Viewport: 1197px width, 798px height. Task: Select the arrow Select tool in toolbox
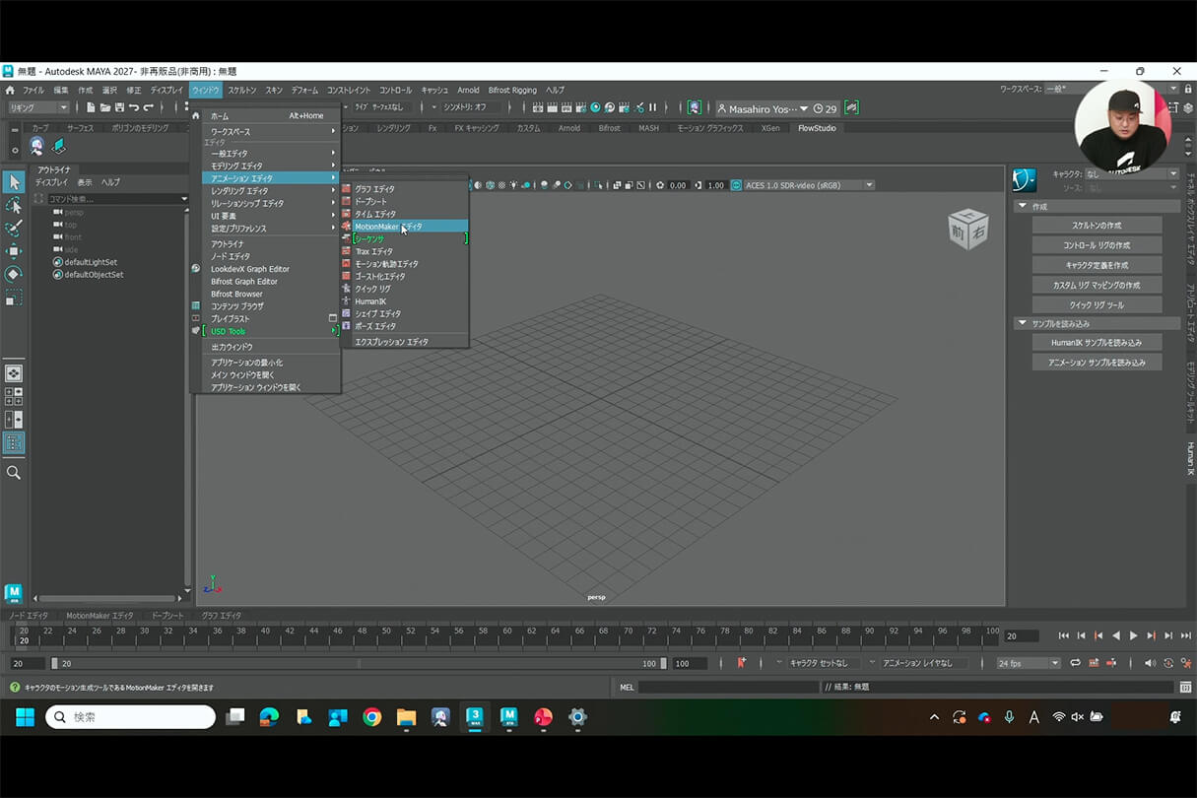[14, 182]
